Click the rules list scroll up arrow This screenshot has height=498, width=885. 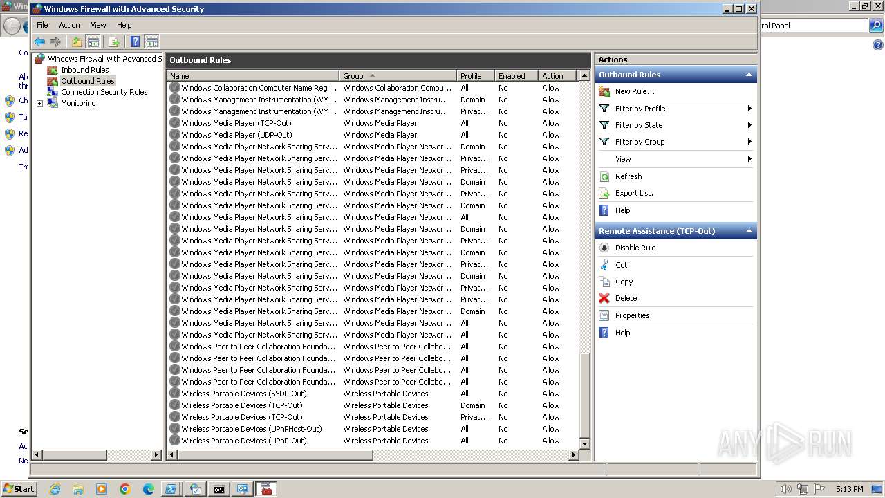coord(584,75)
